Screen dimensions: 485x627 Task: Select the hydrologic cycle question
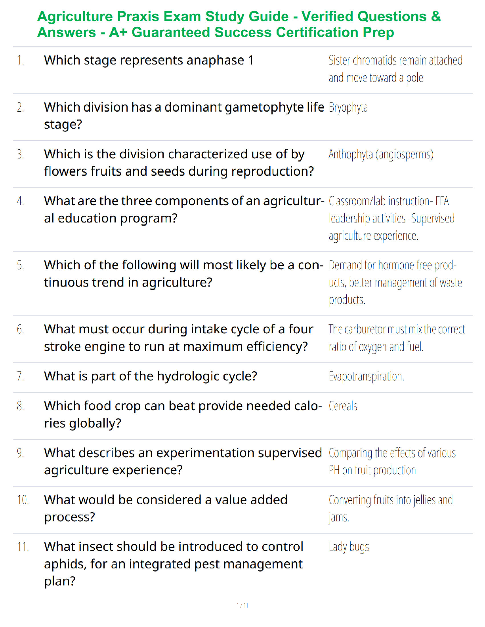(x=151, y=376)
